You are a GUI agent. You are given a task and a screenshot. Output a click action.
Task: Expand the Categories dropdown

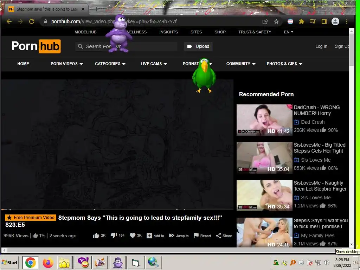[110, 64]
